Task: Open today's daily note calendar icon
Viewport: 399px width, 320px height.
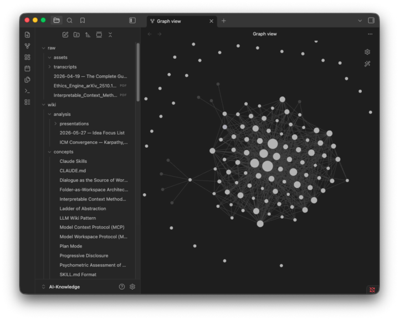Action: [x=28, y=68]
